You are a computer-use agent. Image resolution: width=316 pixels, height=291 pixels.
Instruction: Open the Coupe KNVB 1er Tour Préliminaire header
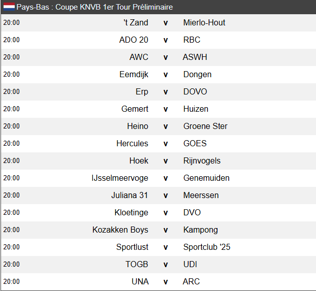point(94,7)
